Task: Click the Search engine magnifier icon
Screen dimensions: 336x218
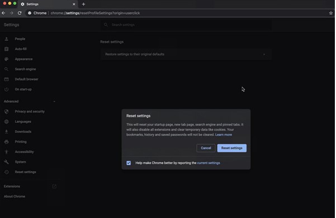Action: pos(6,69)
